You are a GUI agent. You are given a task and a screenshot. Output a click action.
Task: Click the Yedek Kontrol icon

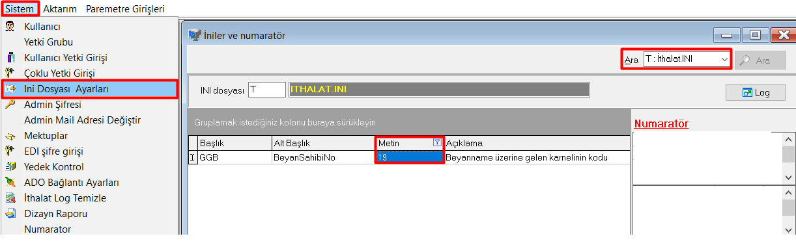click(x=10, y=167)
